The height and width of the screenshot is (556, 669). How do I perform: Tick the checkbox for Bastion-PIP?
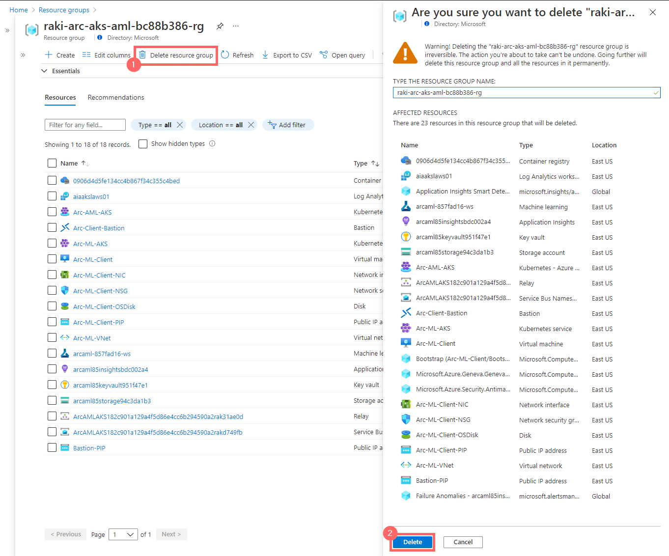52,447
